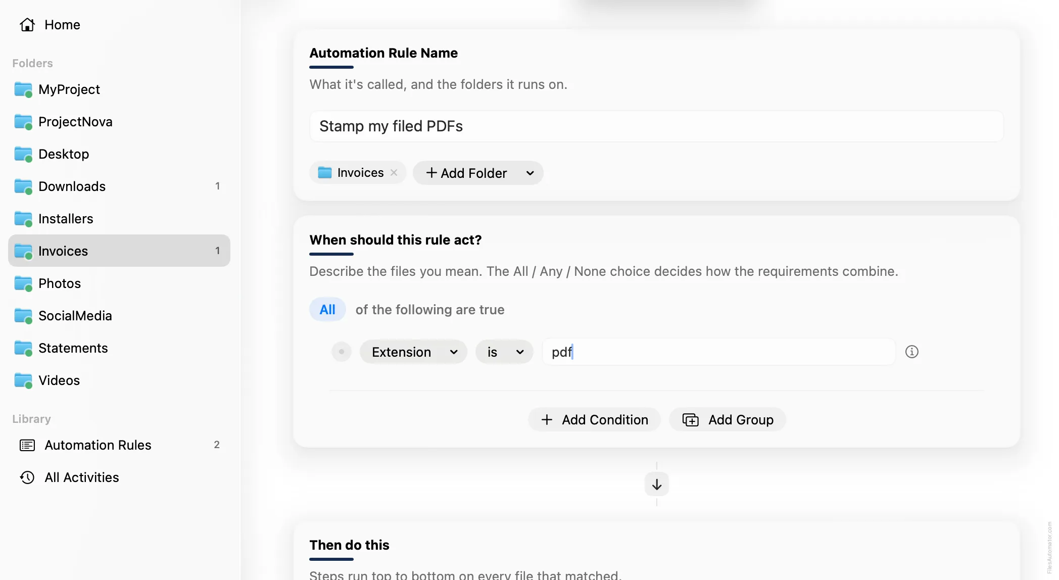Click Add Condition button
The height and width of the screenshot is (580, 1059).
coord(594,419)
